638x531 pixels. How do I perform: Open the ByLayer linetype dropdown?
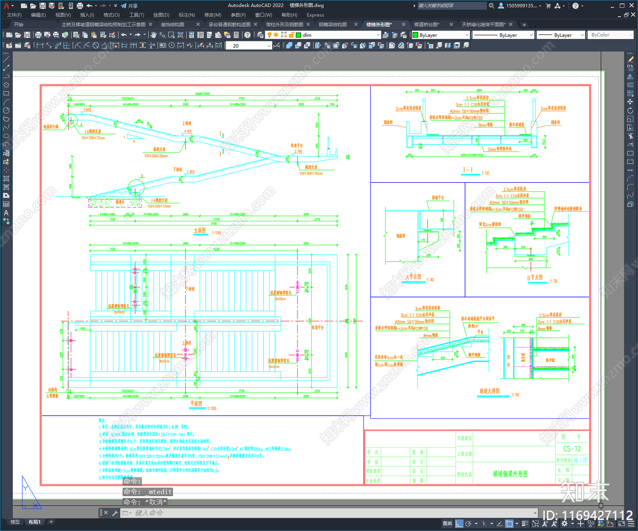(503, 35)
